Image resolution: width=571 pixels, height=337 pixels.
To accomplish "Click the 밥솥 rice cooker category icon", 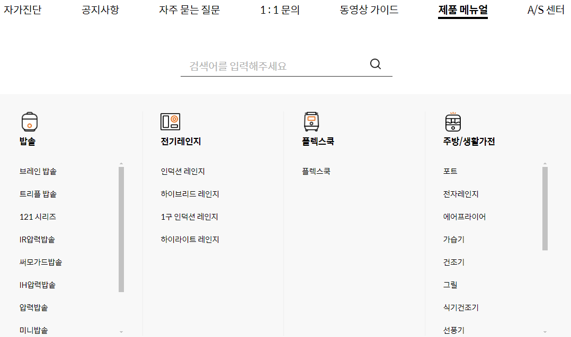I will coord(30,122).
